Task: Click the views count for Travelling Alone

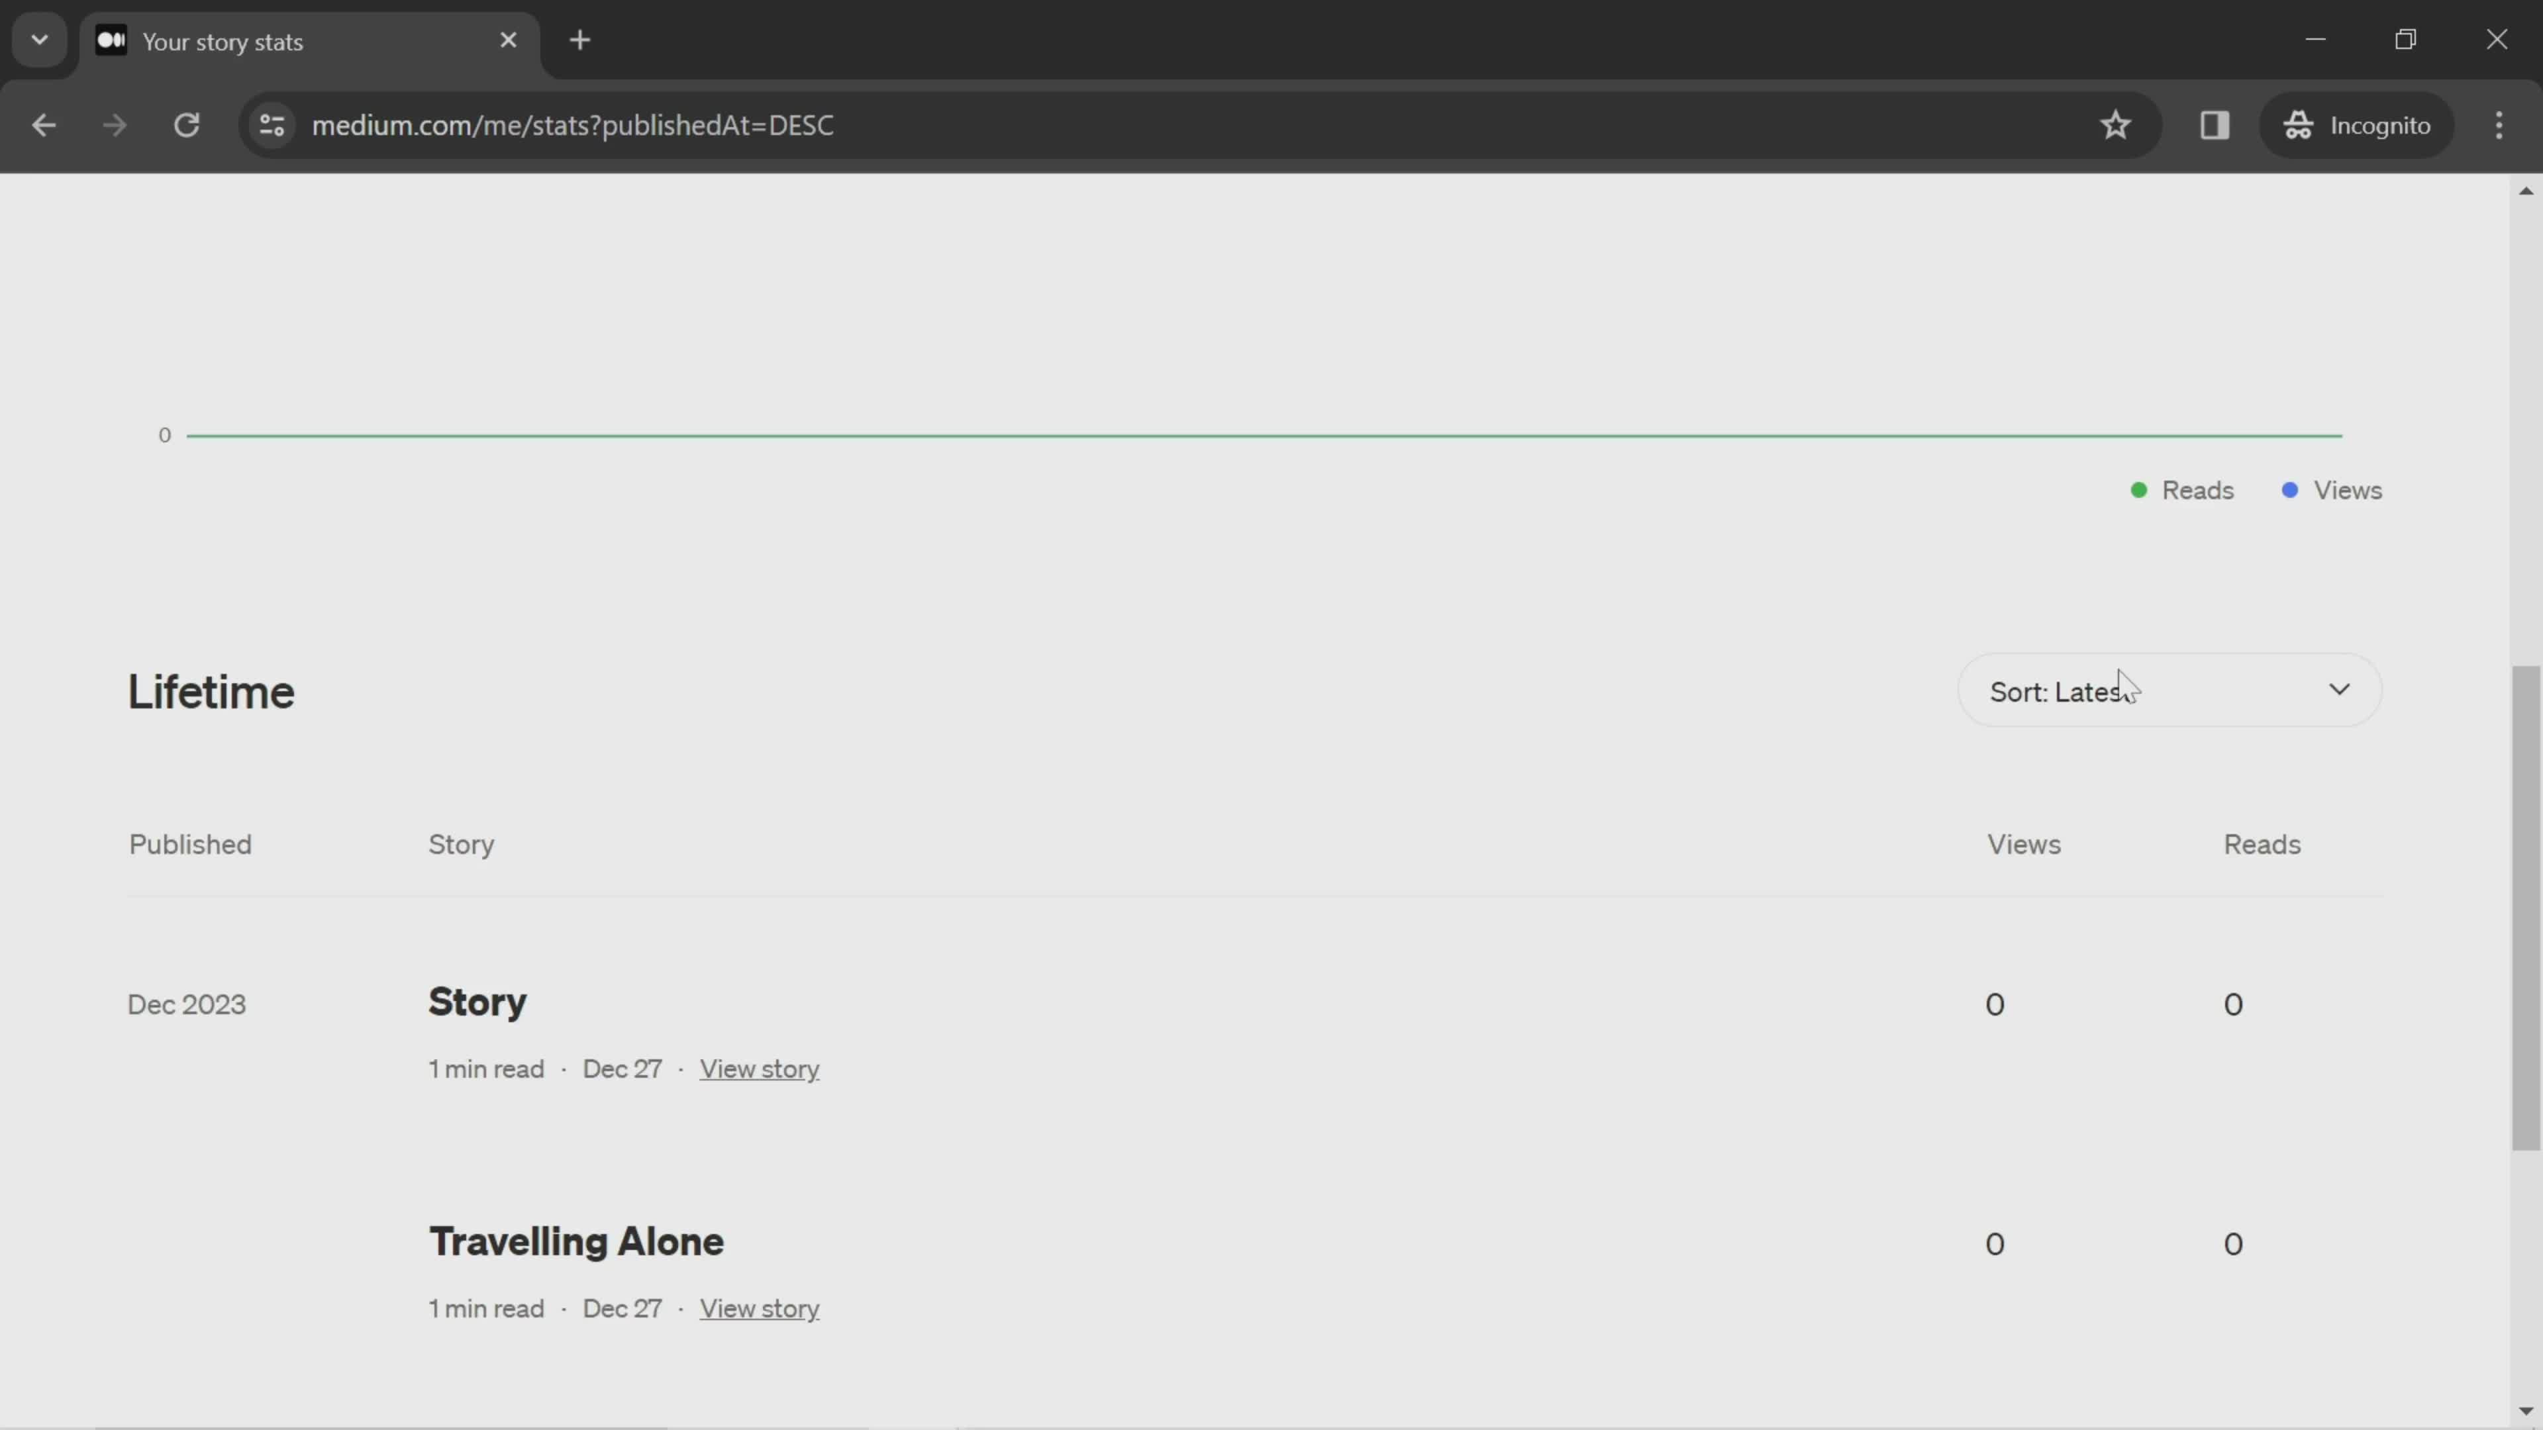Action: click(1994, 1245)
